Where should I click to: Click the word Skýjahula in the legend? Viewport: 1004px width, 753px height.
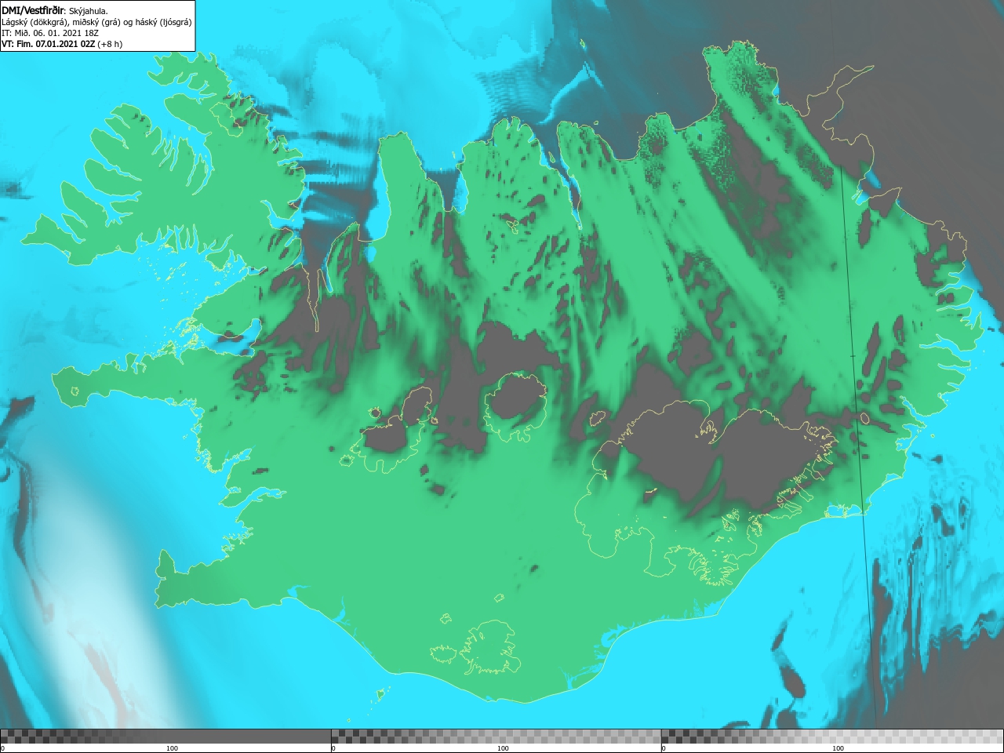(88, 11)
